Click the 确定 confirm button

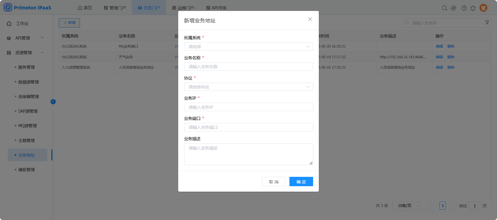tap(301, 182)
